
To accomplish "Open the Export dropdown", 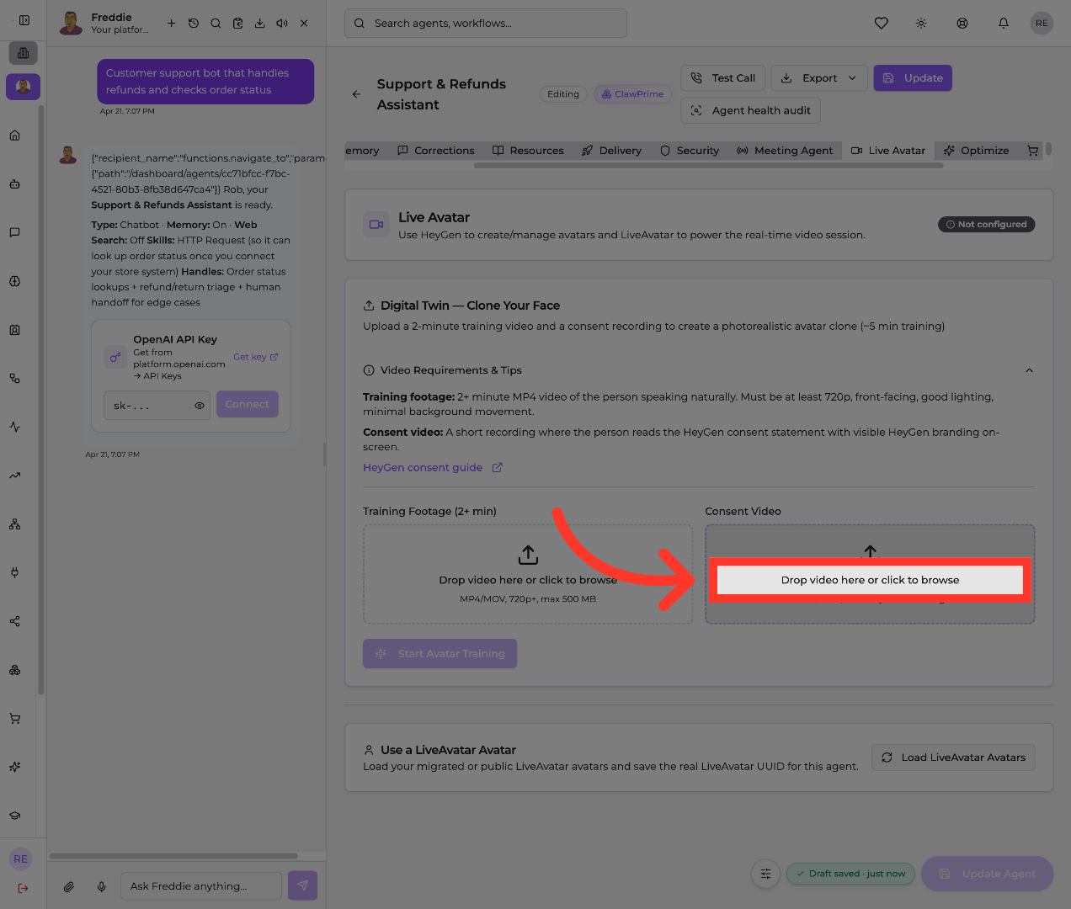I will pyautogui.click(x=819, y=78).
